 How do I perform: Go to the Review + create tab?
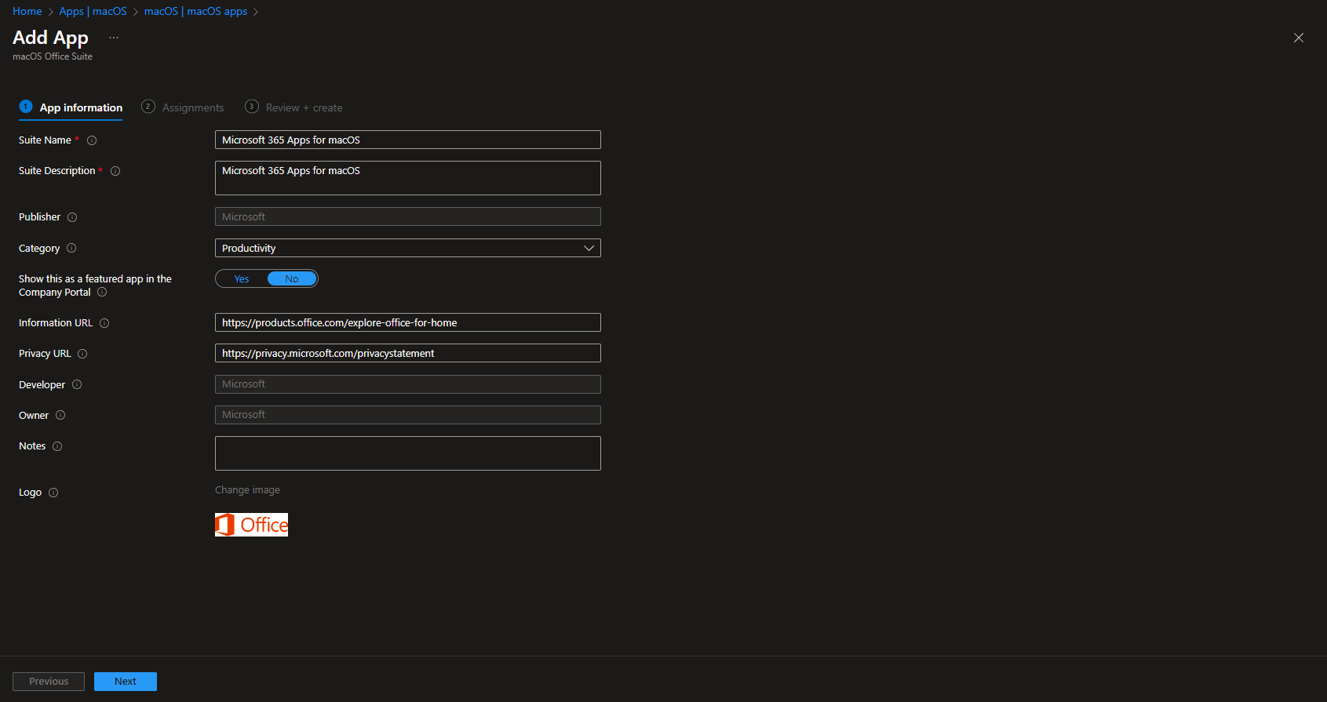[294, 107]
